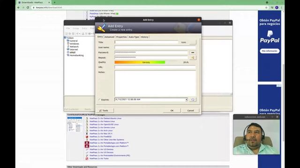Switch to the Properties tab

pos(121,37)
